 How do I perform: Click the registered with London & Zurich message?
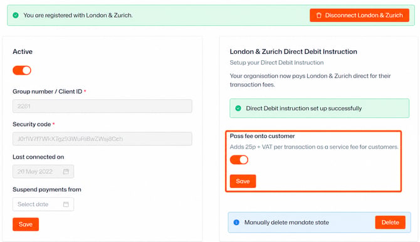[78, 15]
